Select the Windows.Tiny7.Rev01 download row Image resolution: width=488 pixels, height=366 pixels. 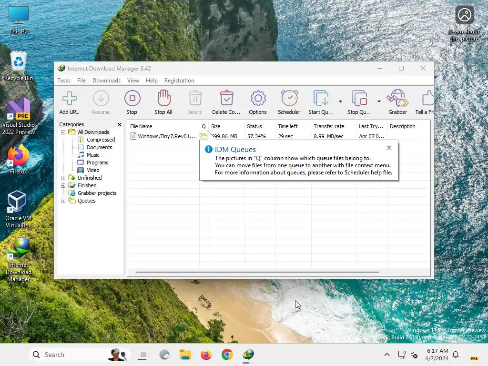coord(278,136)
